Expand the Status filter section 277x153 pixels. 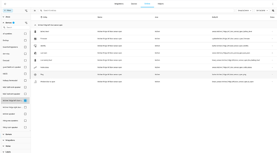click(x=15, y=146)
